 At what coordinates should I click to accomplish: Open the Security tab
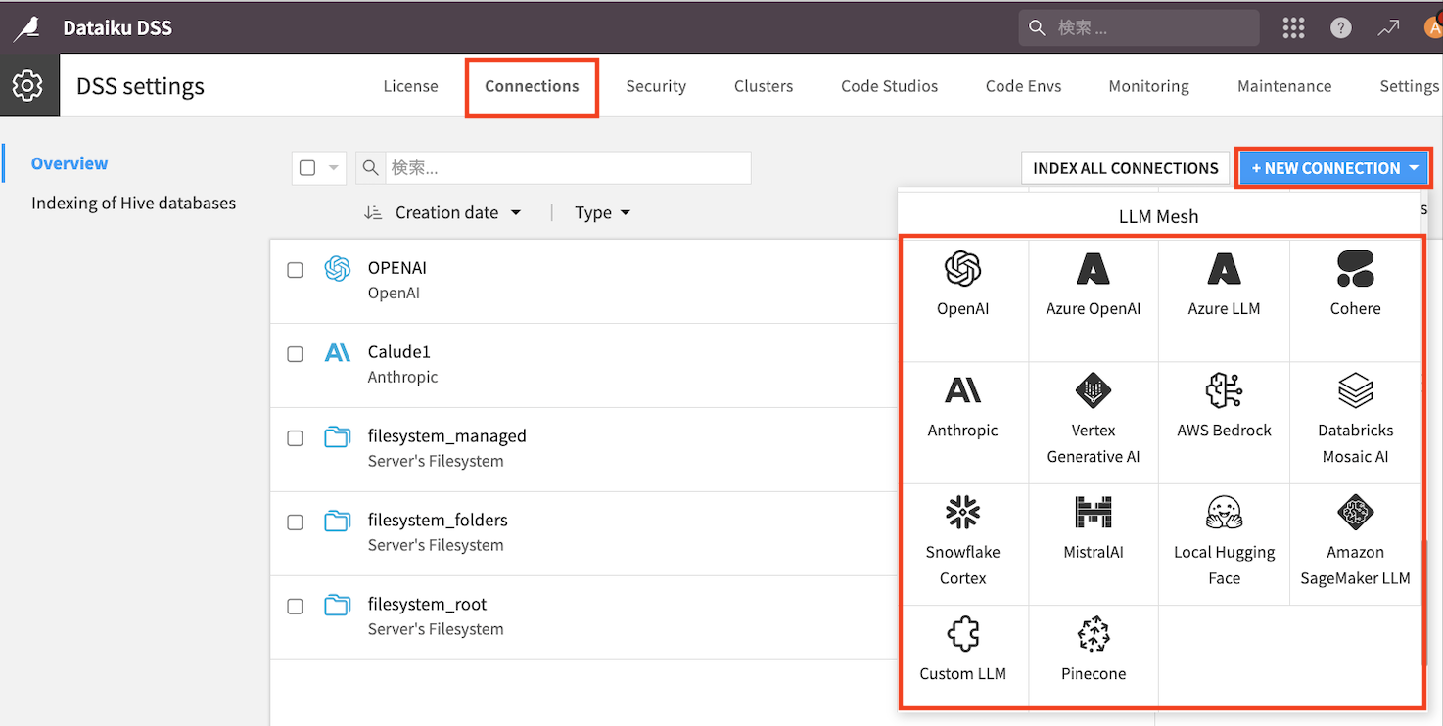(656, 86)
